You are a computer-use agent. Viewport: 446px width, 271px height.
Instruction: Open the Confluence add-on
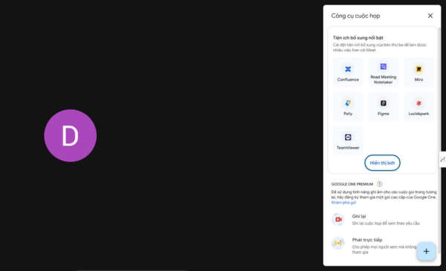348,73
